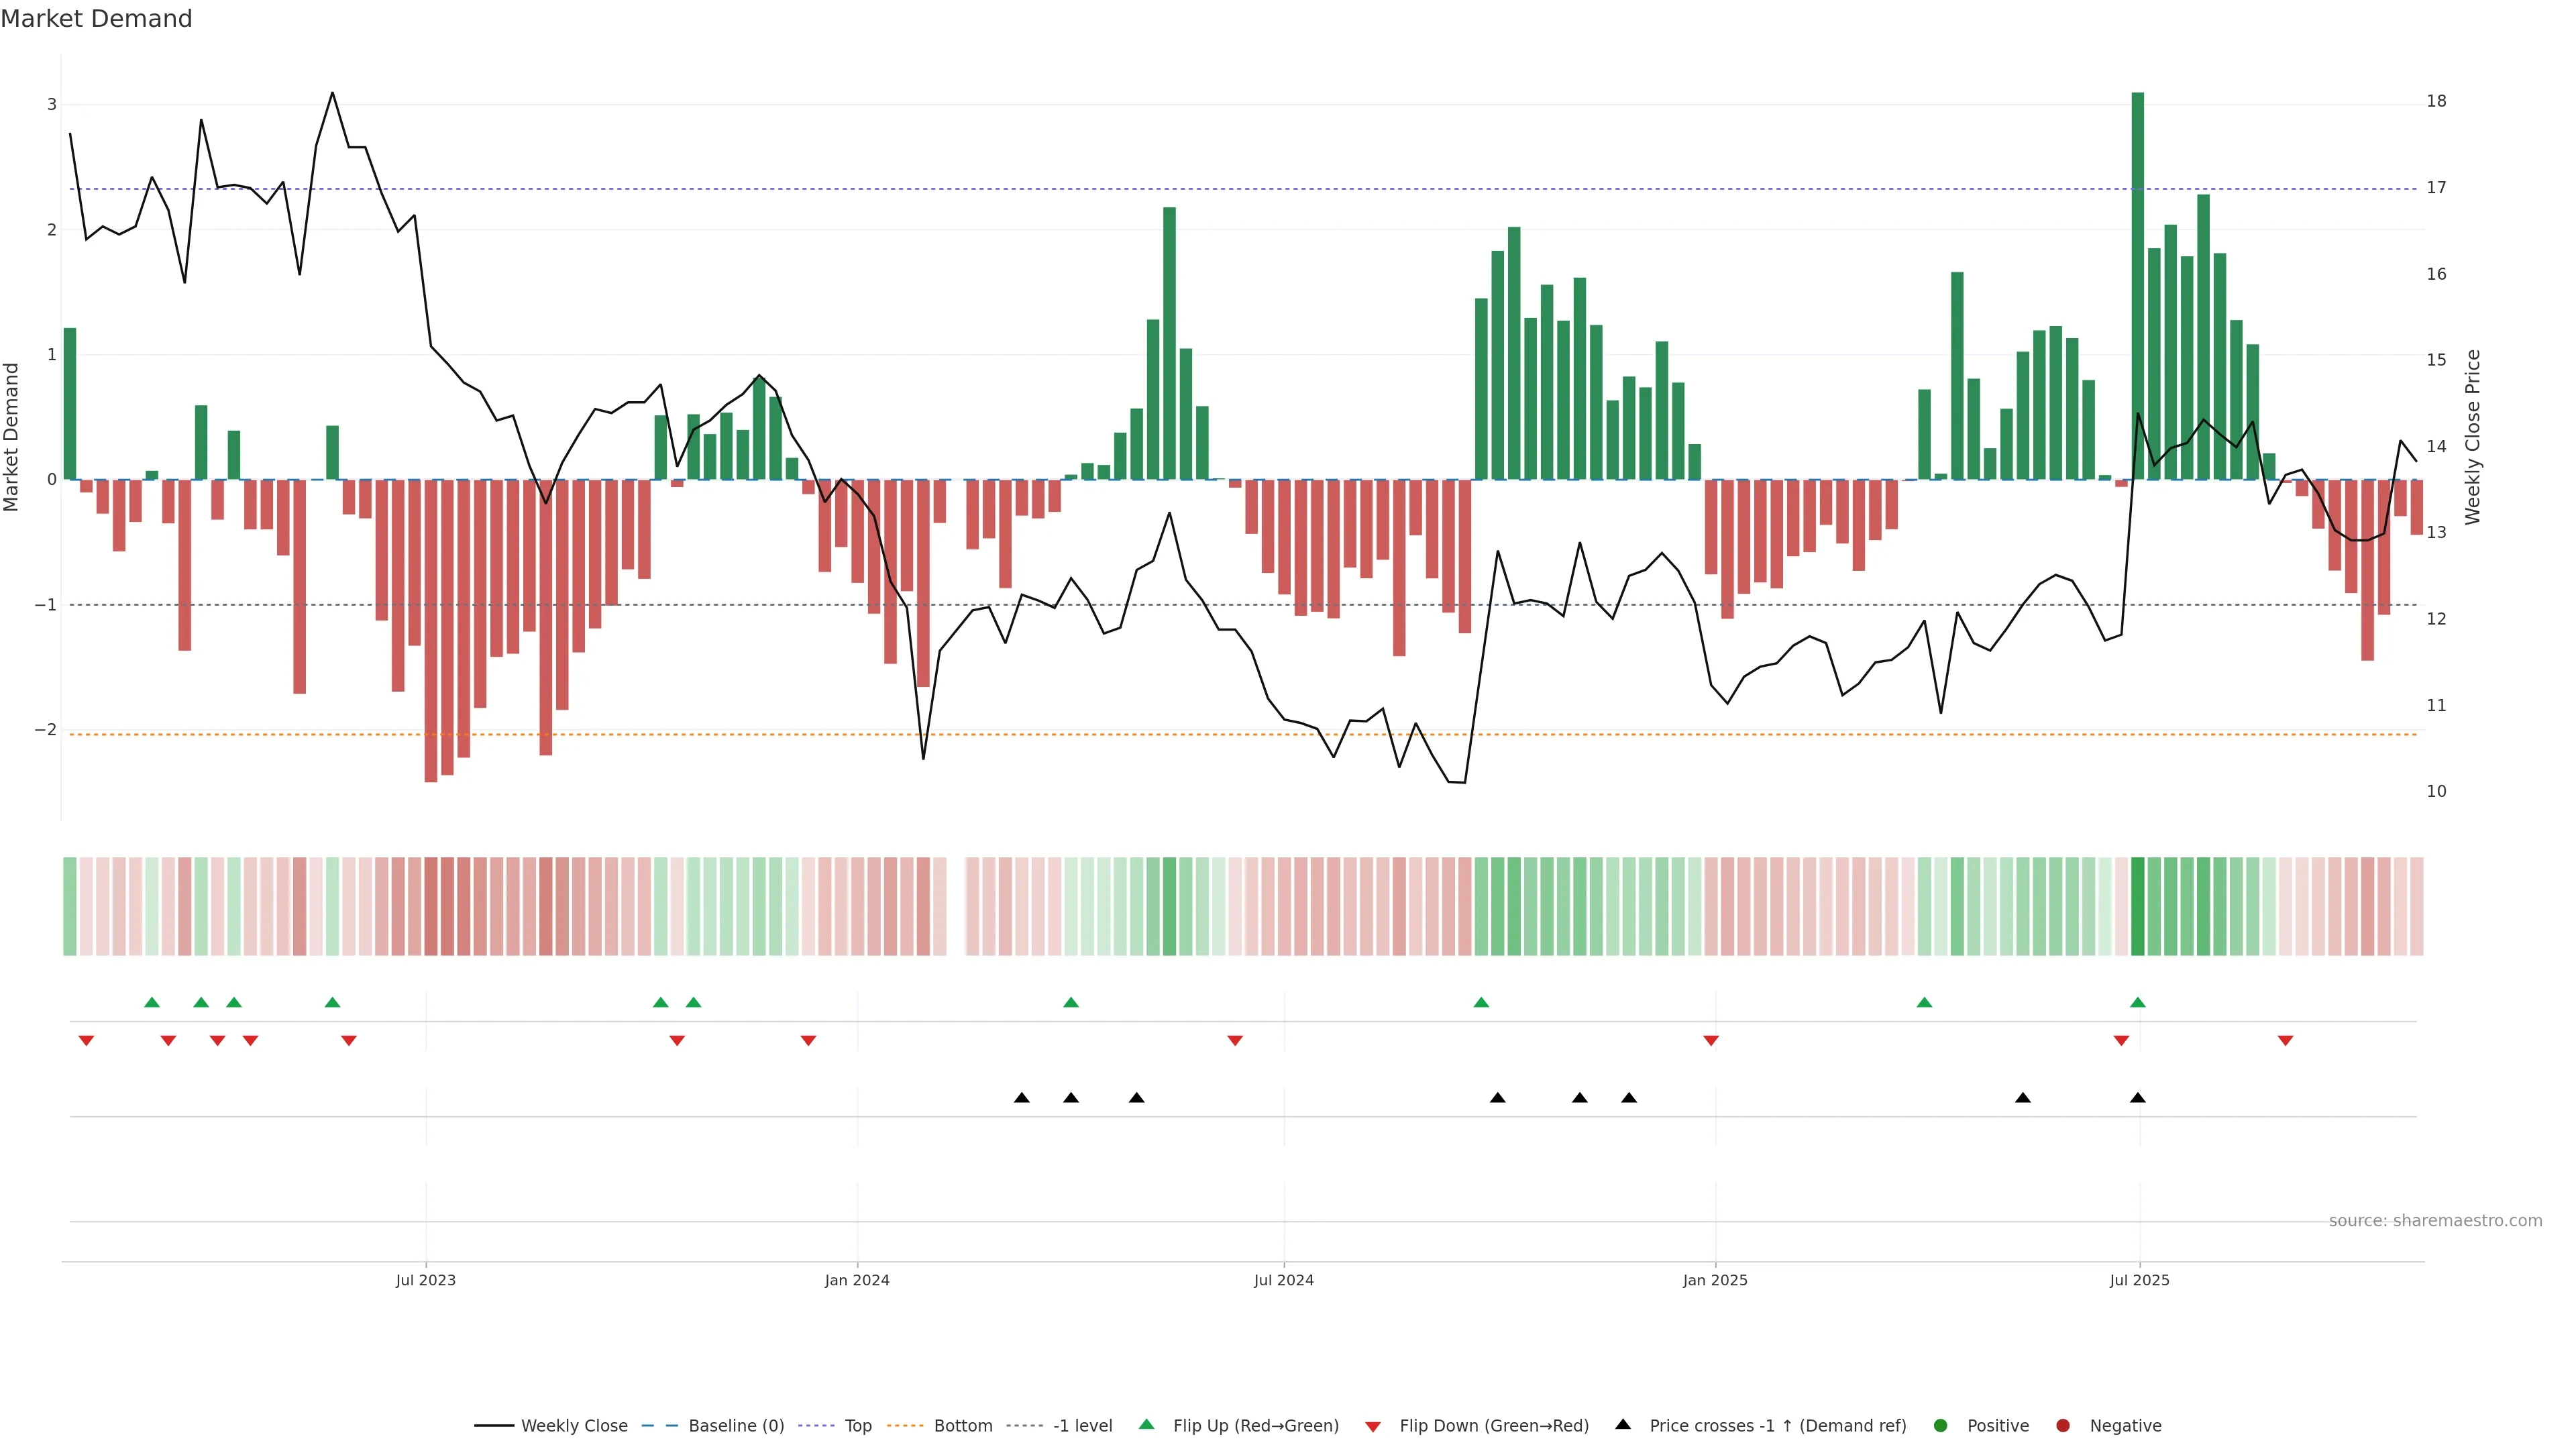Click the last black price-cross triangle marker
This screenshot has height=1449, width=2576.
coord(2138,1098)
